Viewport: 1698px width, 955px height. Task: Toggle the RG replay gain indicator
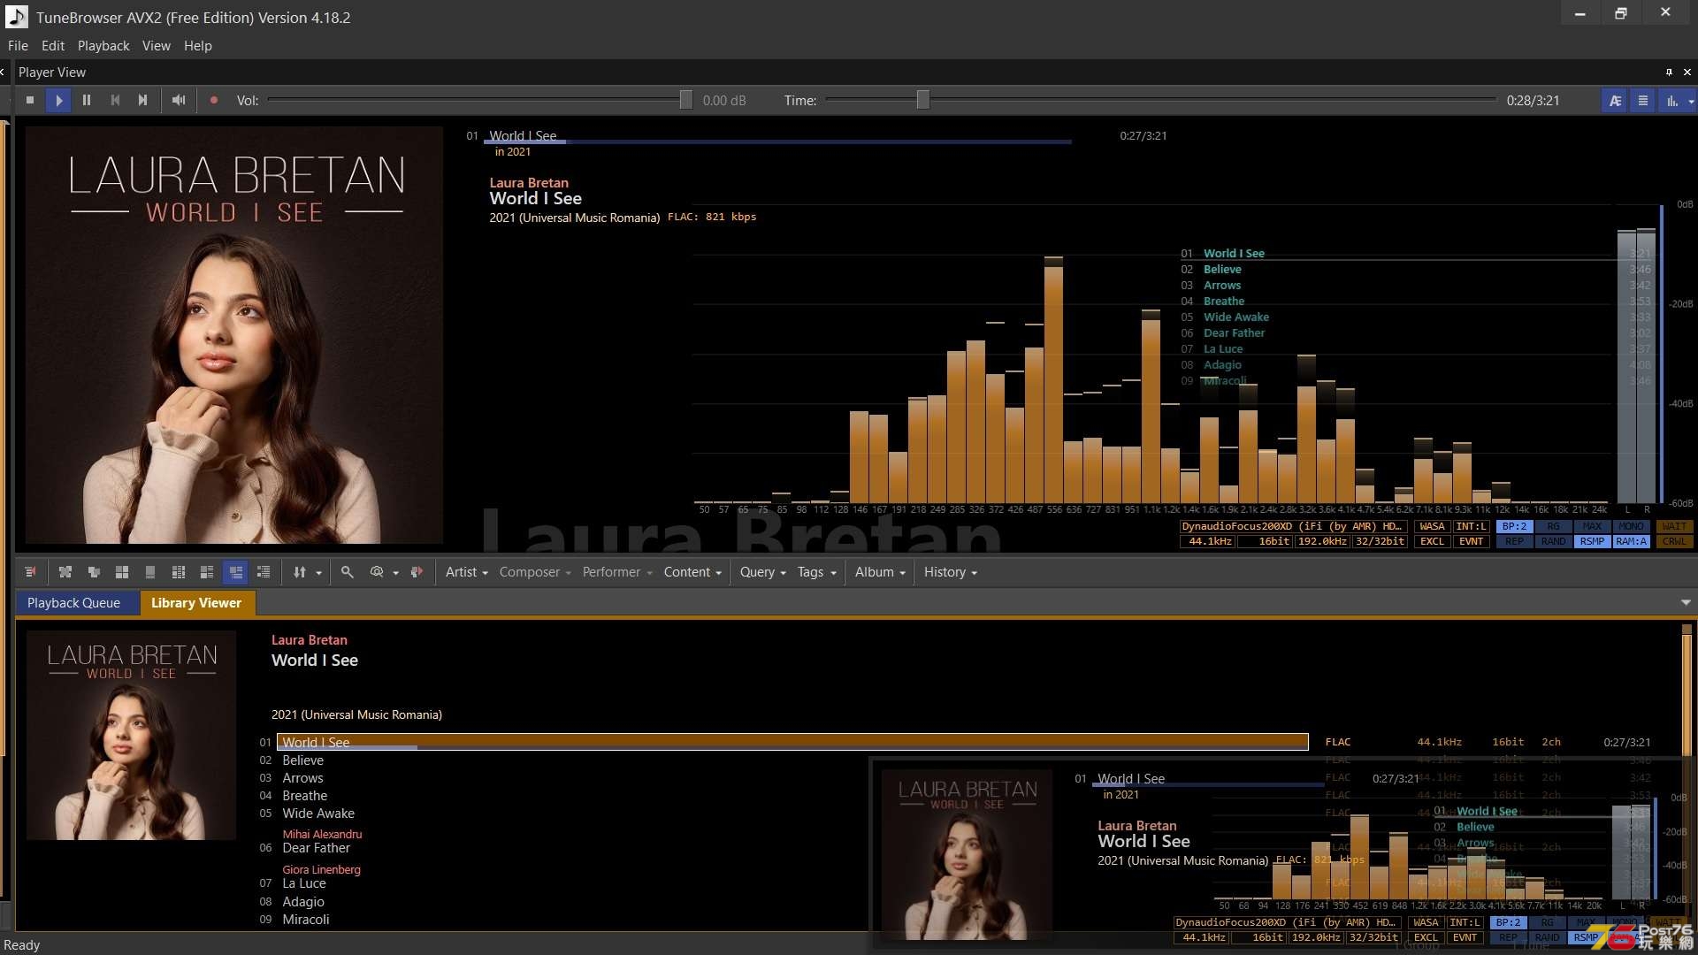click(x=1553, y=526)
